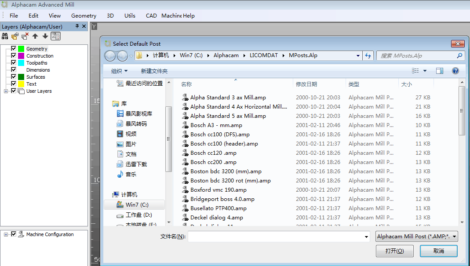Open dialog help question mark icon

[x=455, y=71]
